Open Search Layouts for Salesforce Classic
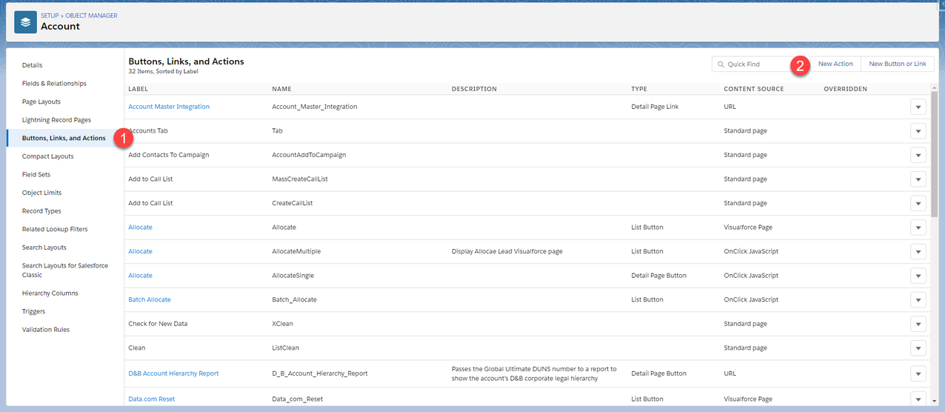 (65, 270)
